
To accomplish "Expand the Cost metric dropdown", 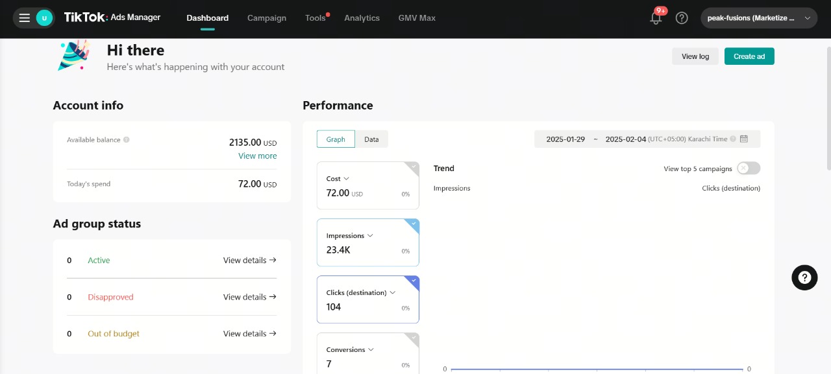I will point(347,179).
